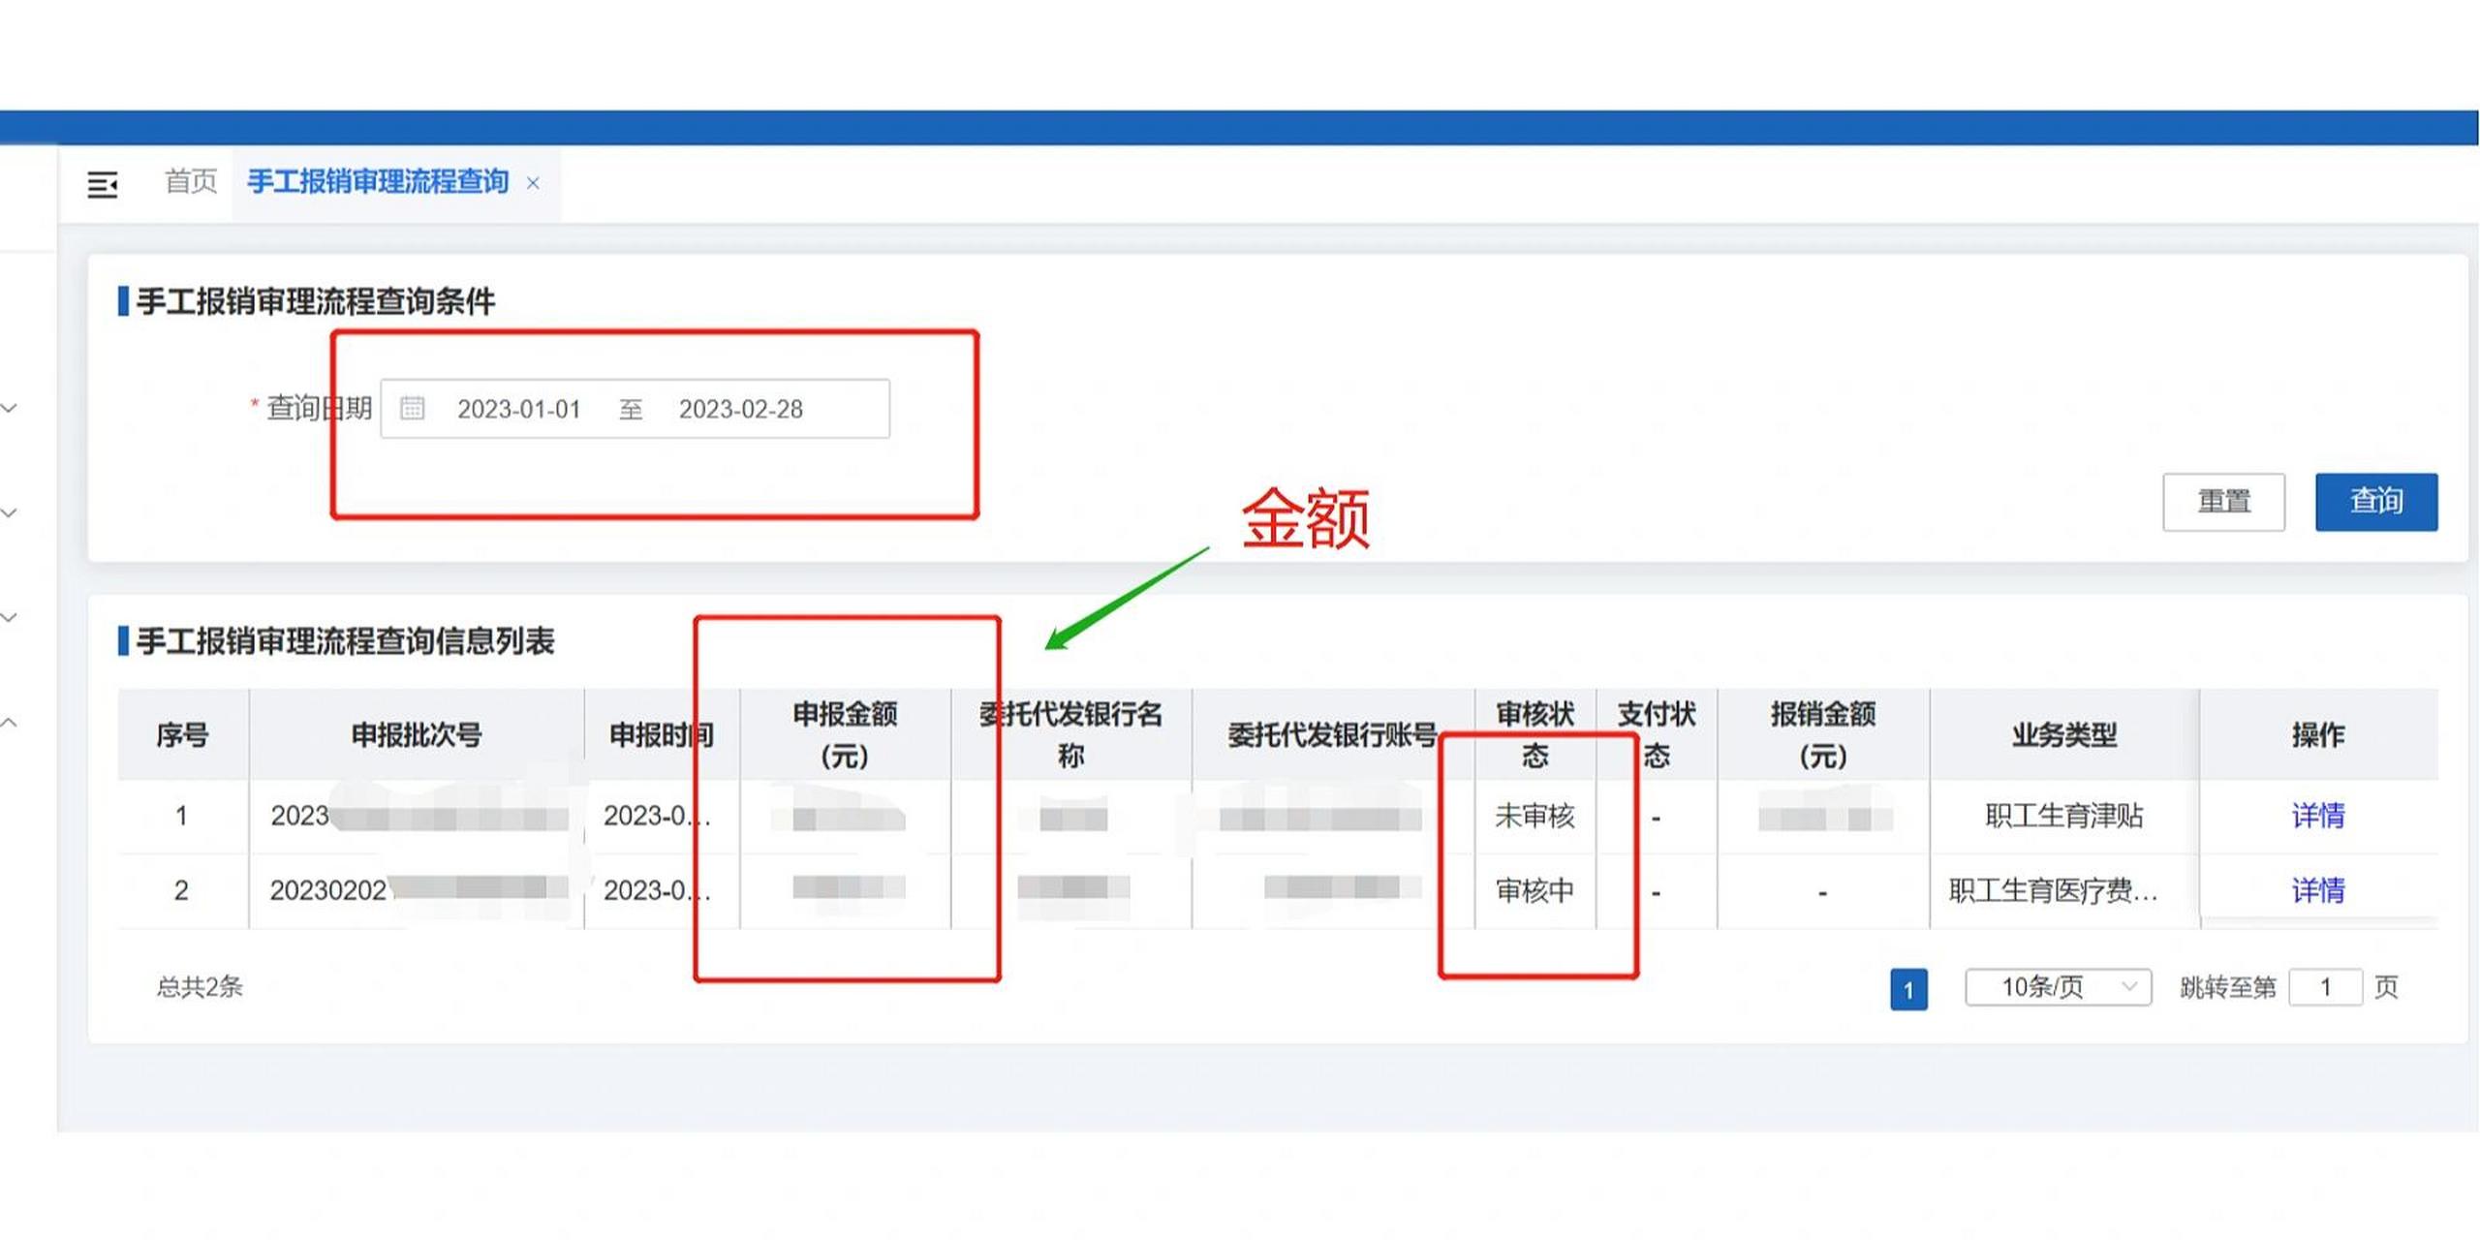The height and width of the screenshot is (1240, 2480).
Task: Go to page 1 in pagination
Action: coord(1908,989)
